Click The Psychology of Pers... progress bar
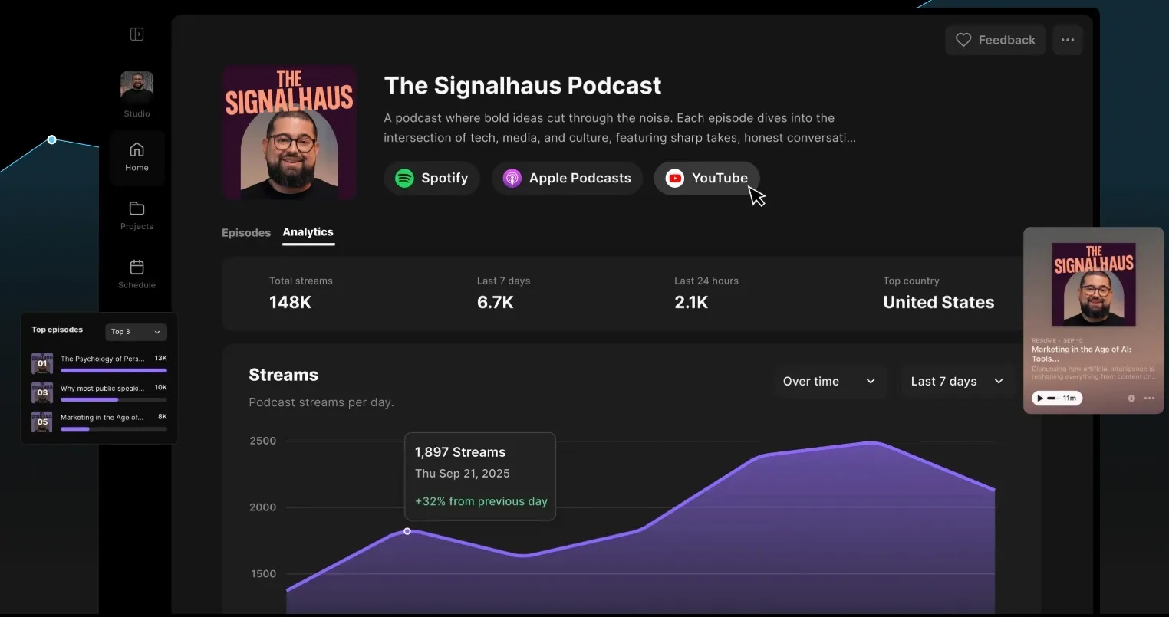1169x617 pixels. 114,370
